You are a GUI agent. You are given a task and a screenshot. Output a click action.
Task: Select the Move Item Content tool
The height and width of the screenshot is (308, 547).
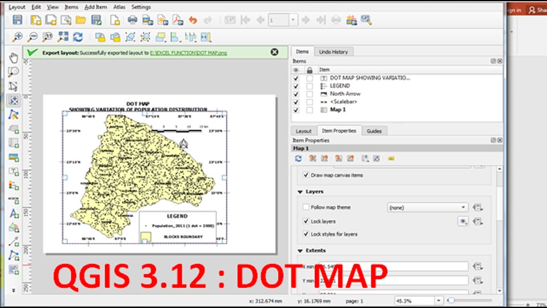point(14,101)
